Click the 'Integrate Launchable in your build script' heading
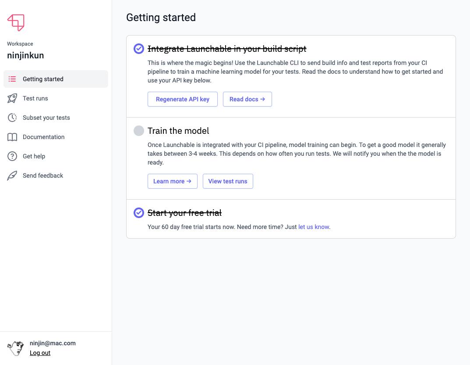This screenshot has width=470, height=365. 227,49
